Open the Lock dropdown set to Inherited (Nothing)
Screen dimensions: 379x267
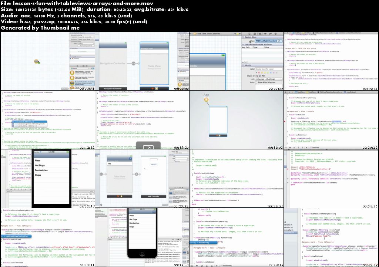pyautogui.click(x=269, y=79)
